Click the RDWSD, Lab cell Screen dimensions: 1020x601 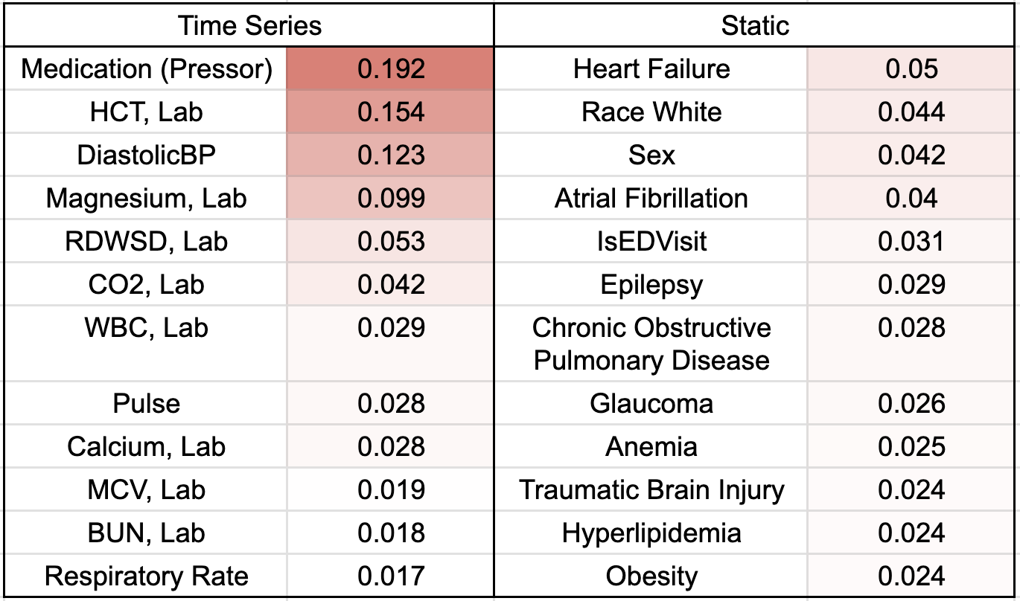(147, 242)
